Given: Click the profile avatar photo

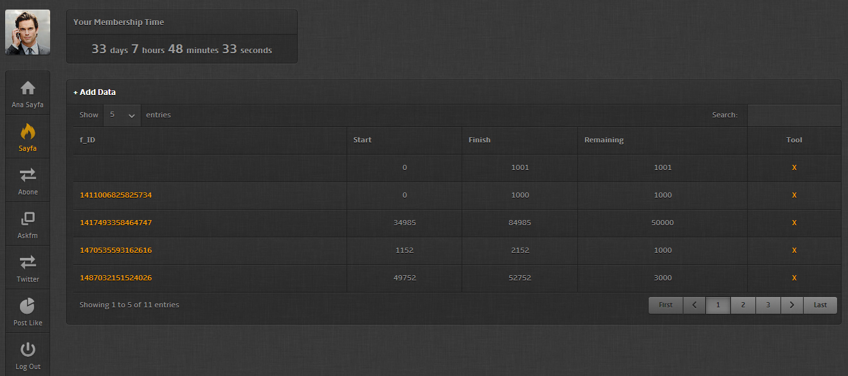Looking at the screenshot, I should [x=28, y=32].
